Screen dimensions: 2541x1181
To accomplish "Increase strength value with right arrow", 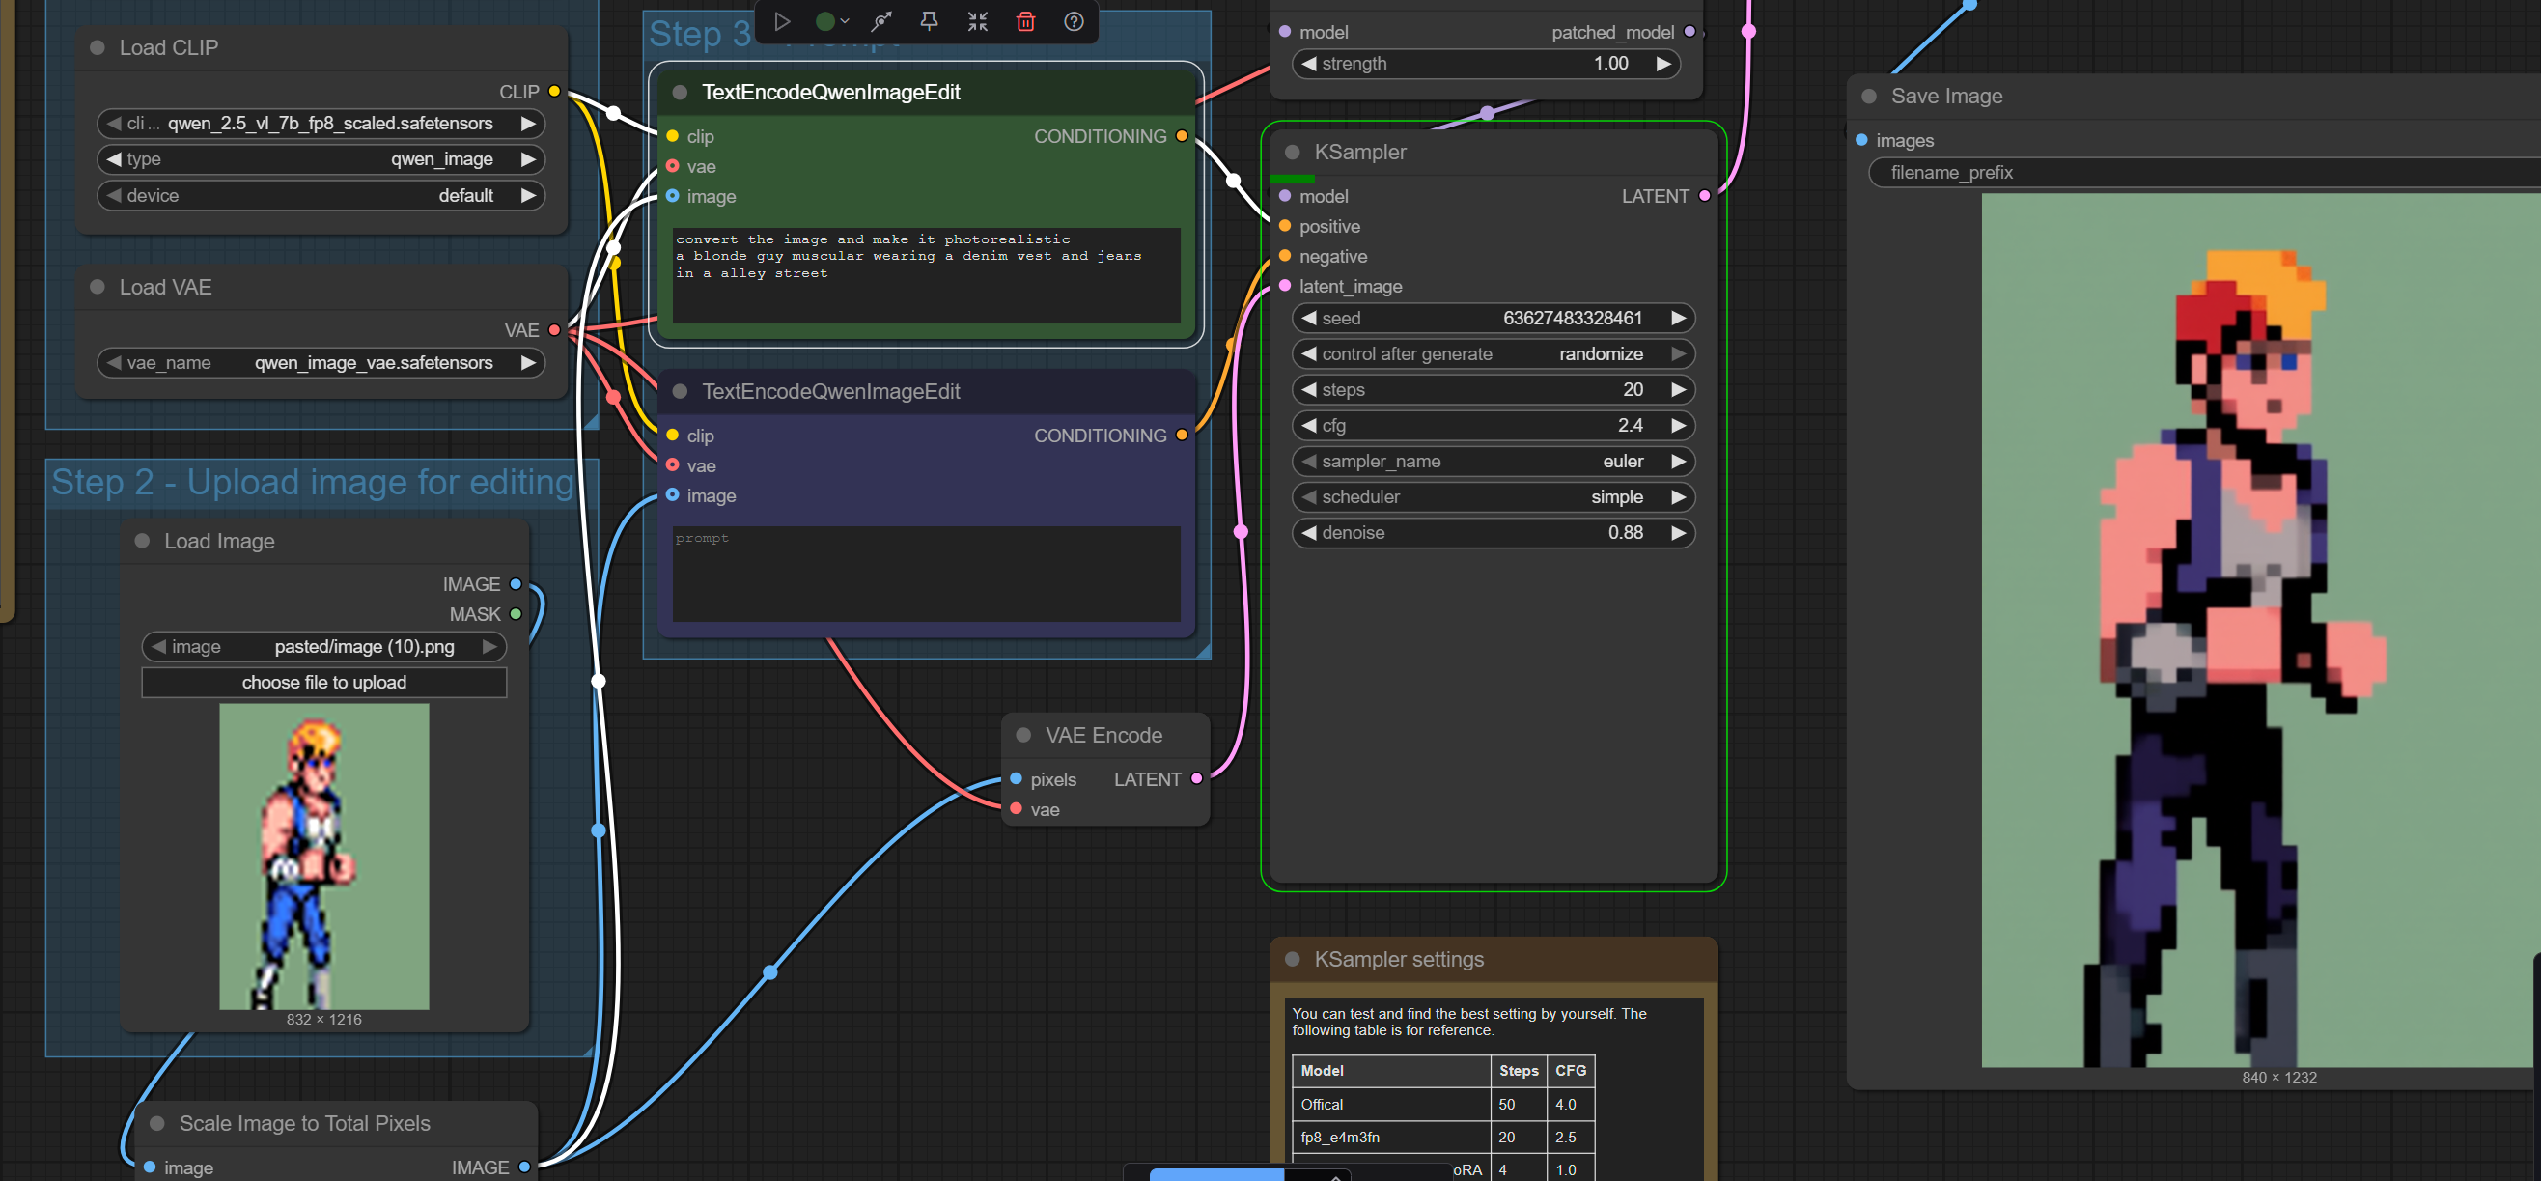I will (1663, 63).
